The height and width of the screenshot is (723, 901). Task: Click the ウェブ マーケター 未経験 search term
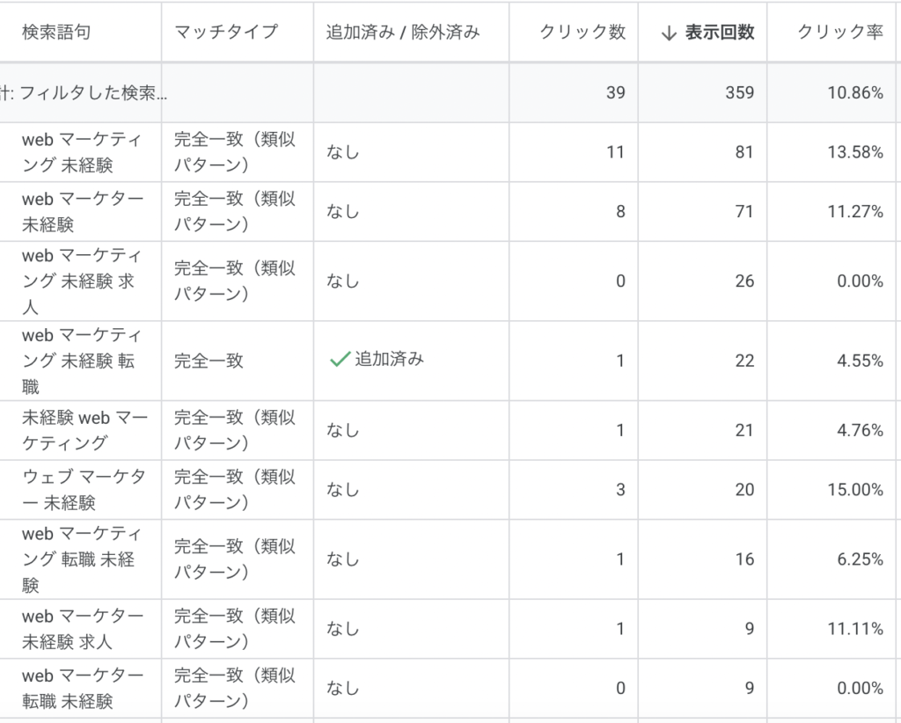click(x=84, y=489)
